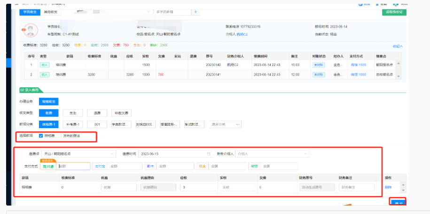The height and width of the screenshot is (214, 430).
Task: Open the 更多分类 category dropdown
Action: point(225,124)
